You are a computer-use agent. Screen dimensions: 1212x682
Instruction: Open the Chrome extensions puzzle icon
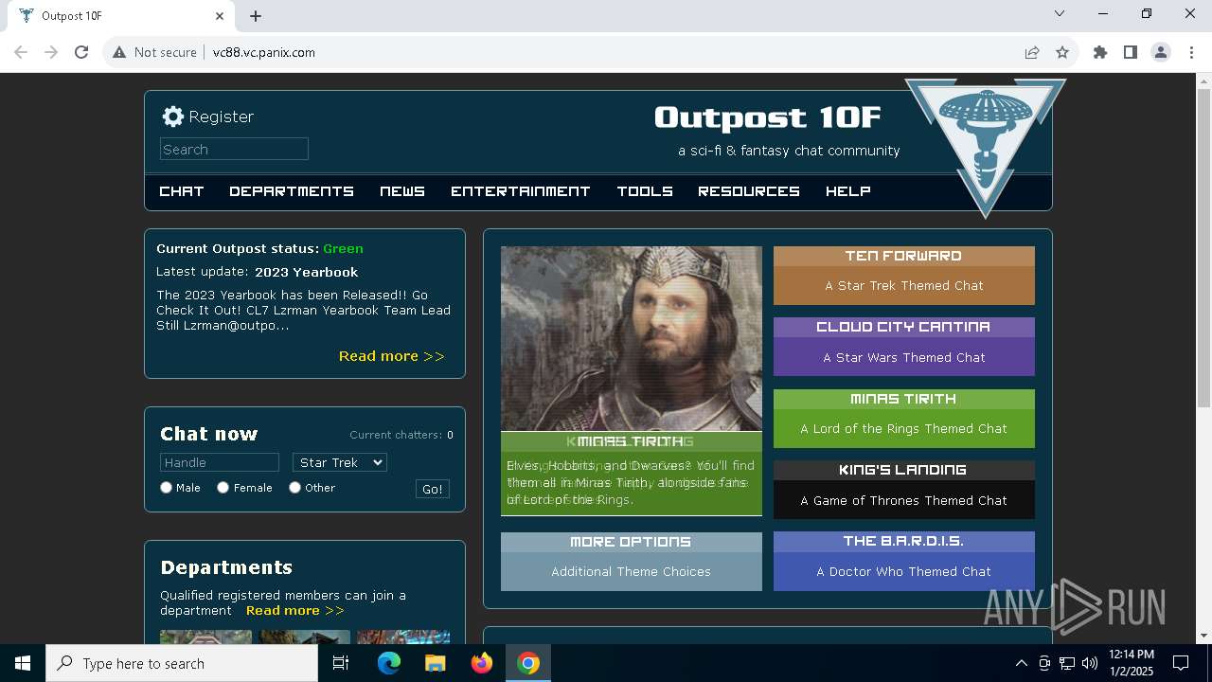coord(1100,52)
